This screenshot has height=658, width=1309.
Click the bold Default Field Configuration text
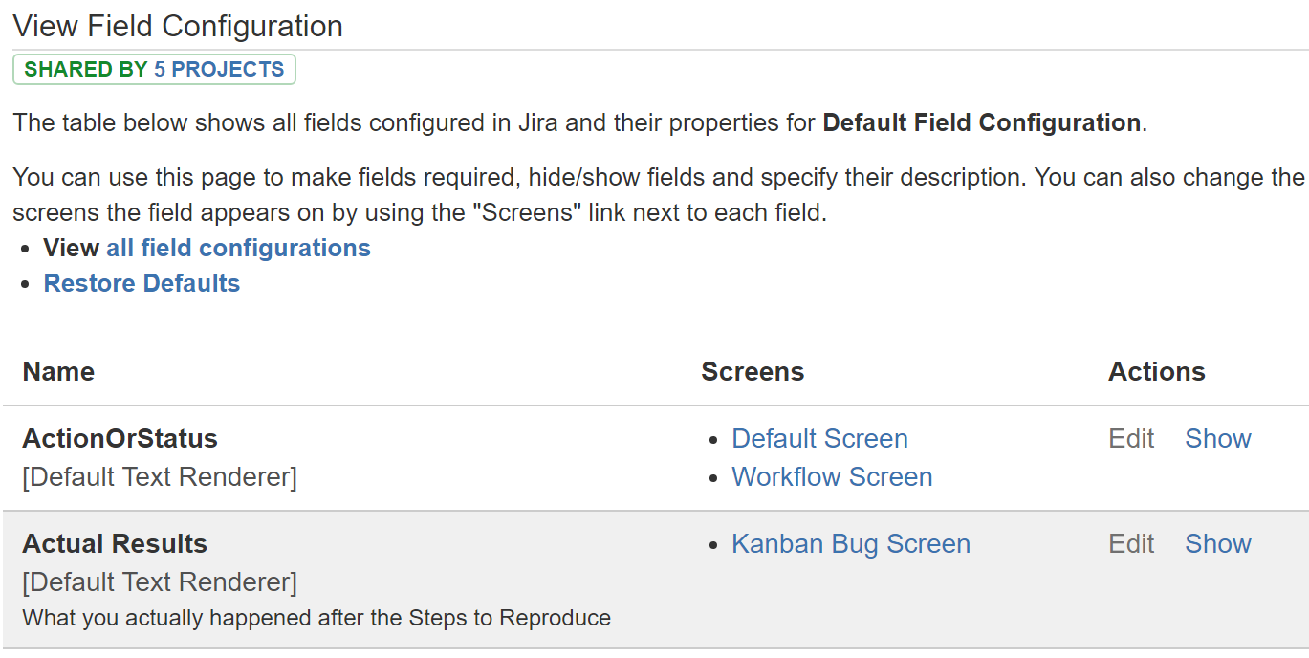point(982,123)
